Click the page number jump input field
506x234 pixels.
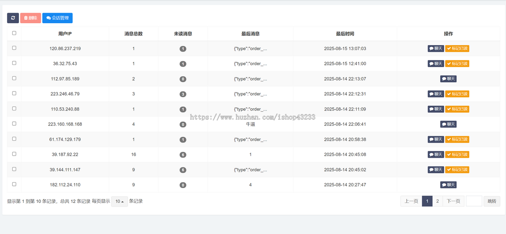[x=474, y=201]
